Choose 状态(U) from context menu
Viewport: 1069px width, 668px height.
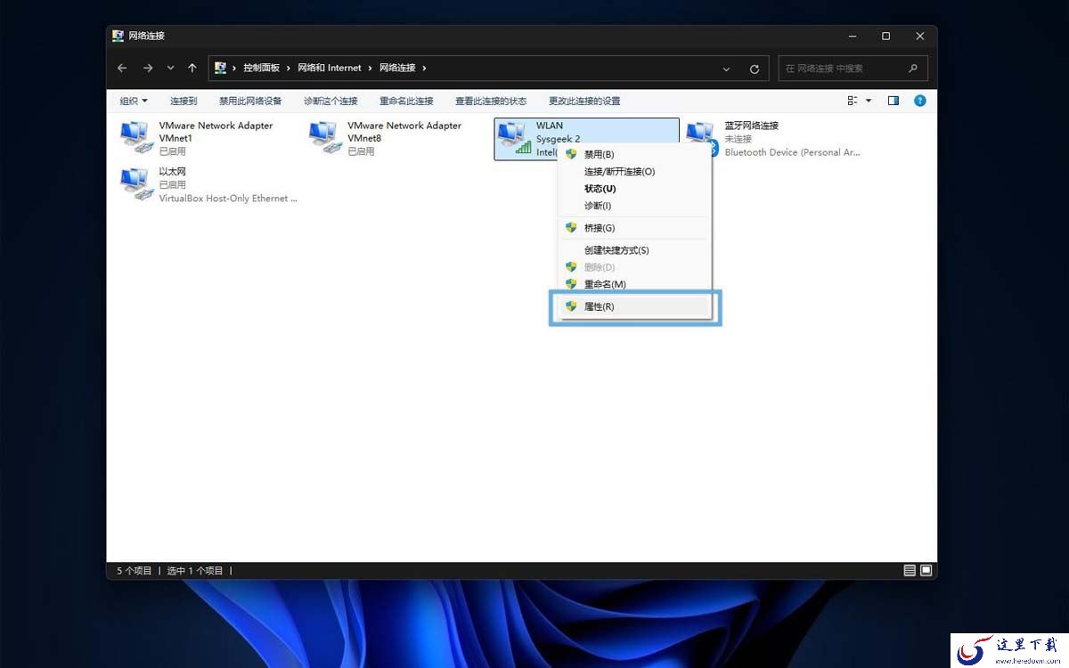(634, 189)
